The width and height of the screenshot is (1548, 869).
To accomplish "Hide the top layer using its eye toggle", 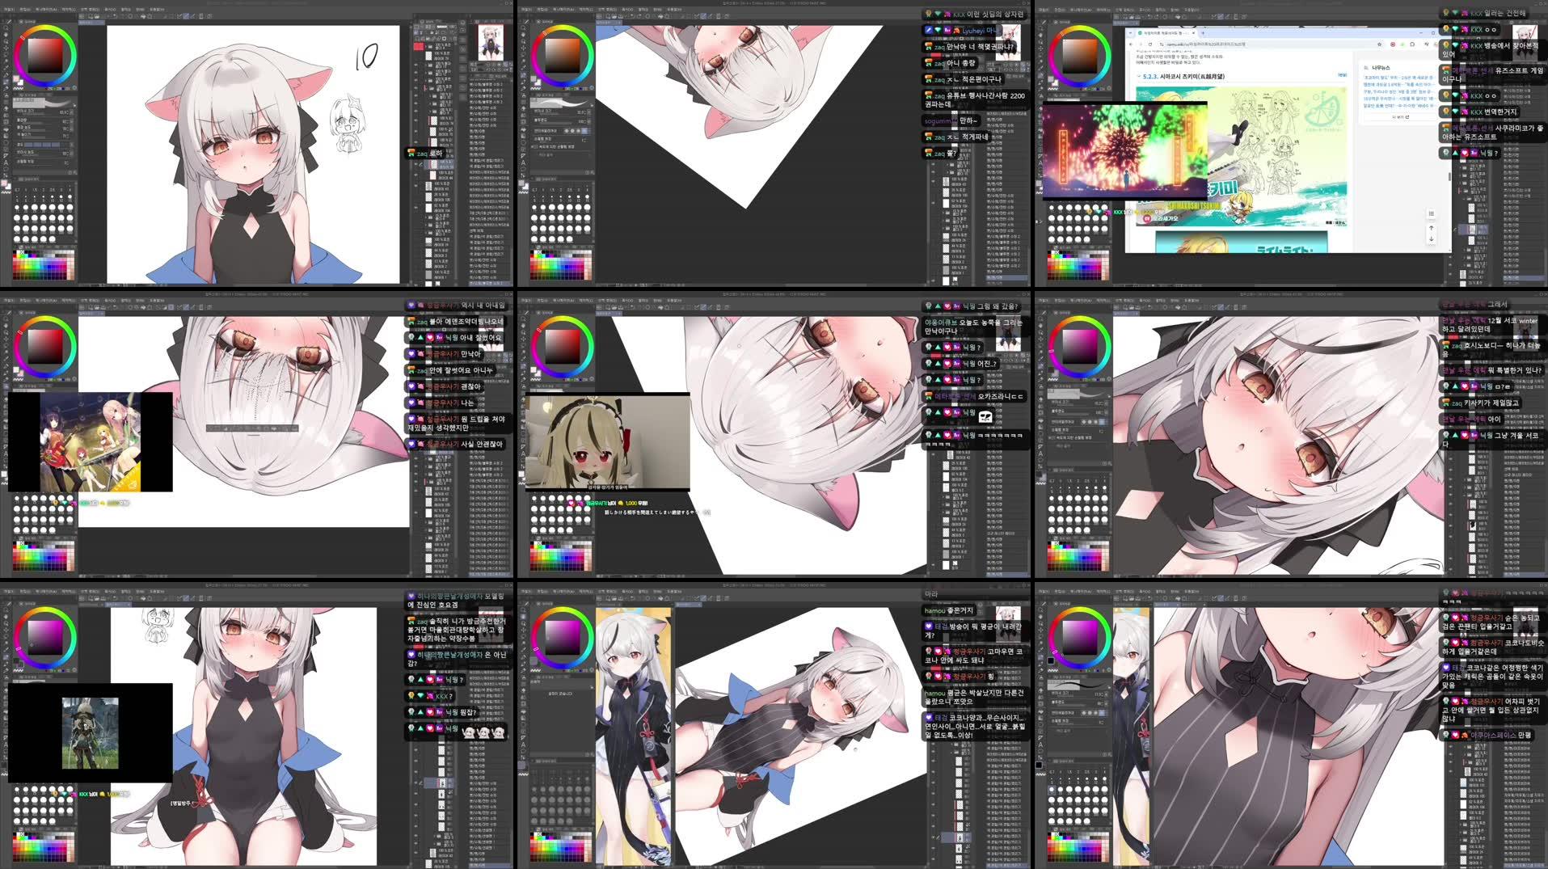I will 415,45.
